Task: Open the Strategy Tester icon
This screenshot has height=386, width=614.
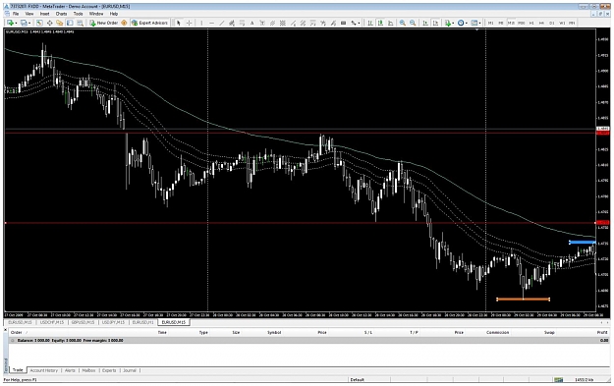Action: point(80,23)
